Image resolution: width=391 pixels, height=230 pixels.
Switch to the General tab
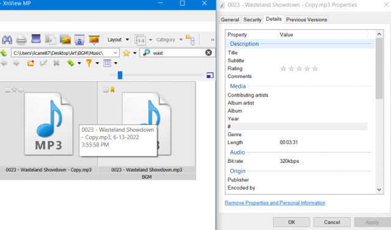point(230,20)
